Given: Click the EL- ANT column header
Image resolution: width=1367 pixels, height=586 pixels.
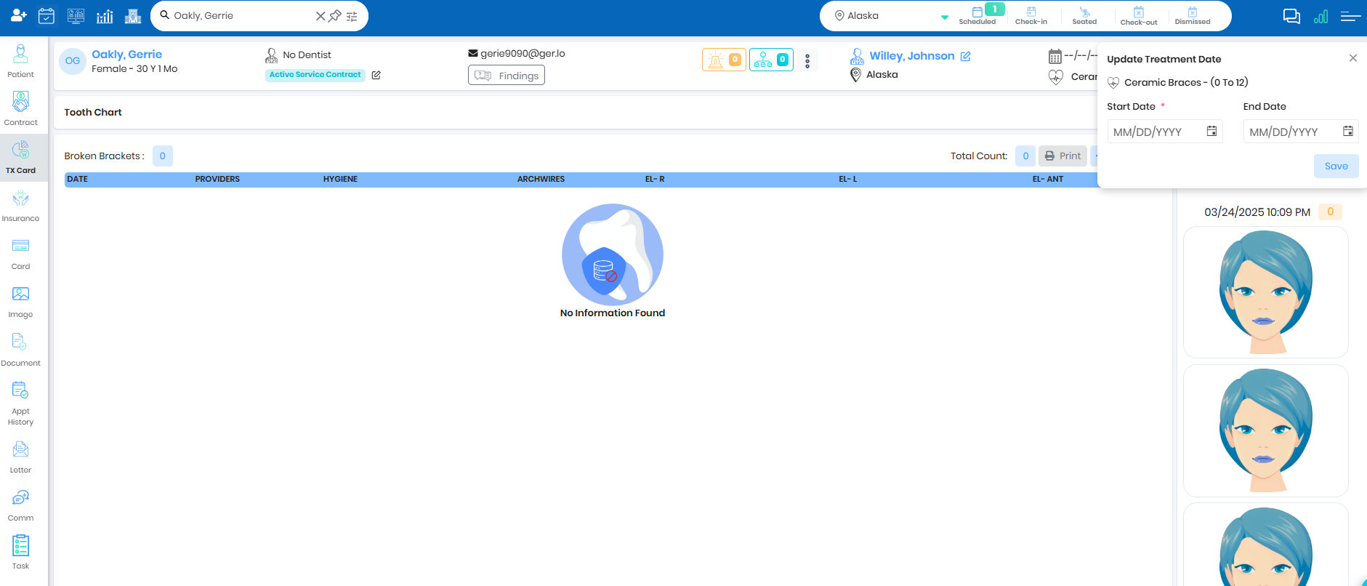Looking at the screenshot, I should 1048,179.
